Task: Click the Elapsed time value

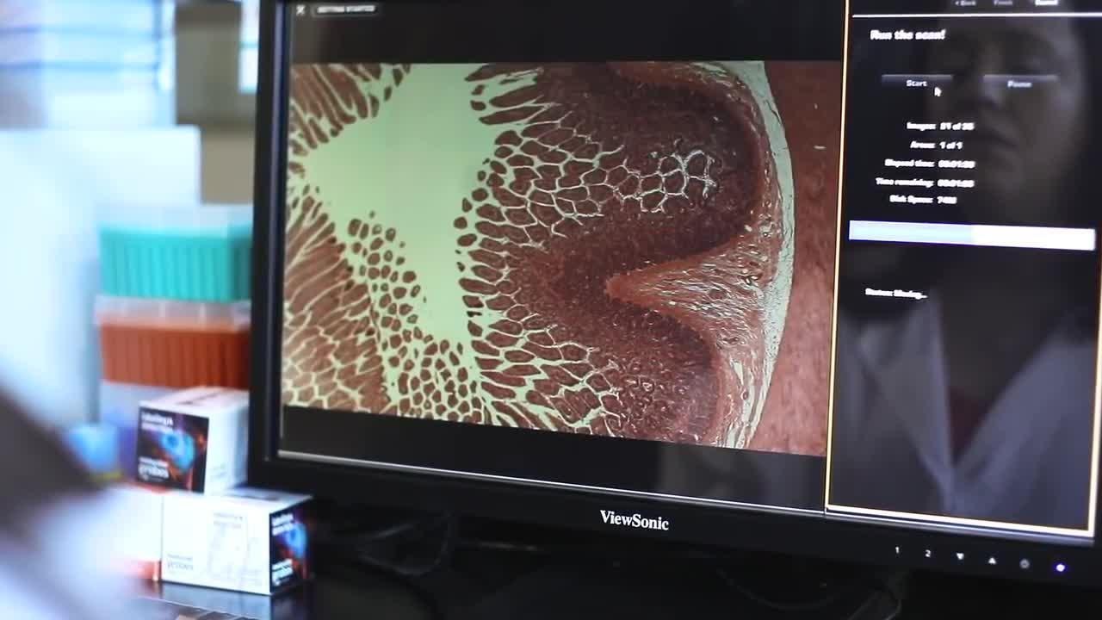Action: [956, 164]
